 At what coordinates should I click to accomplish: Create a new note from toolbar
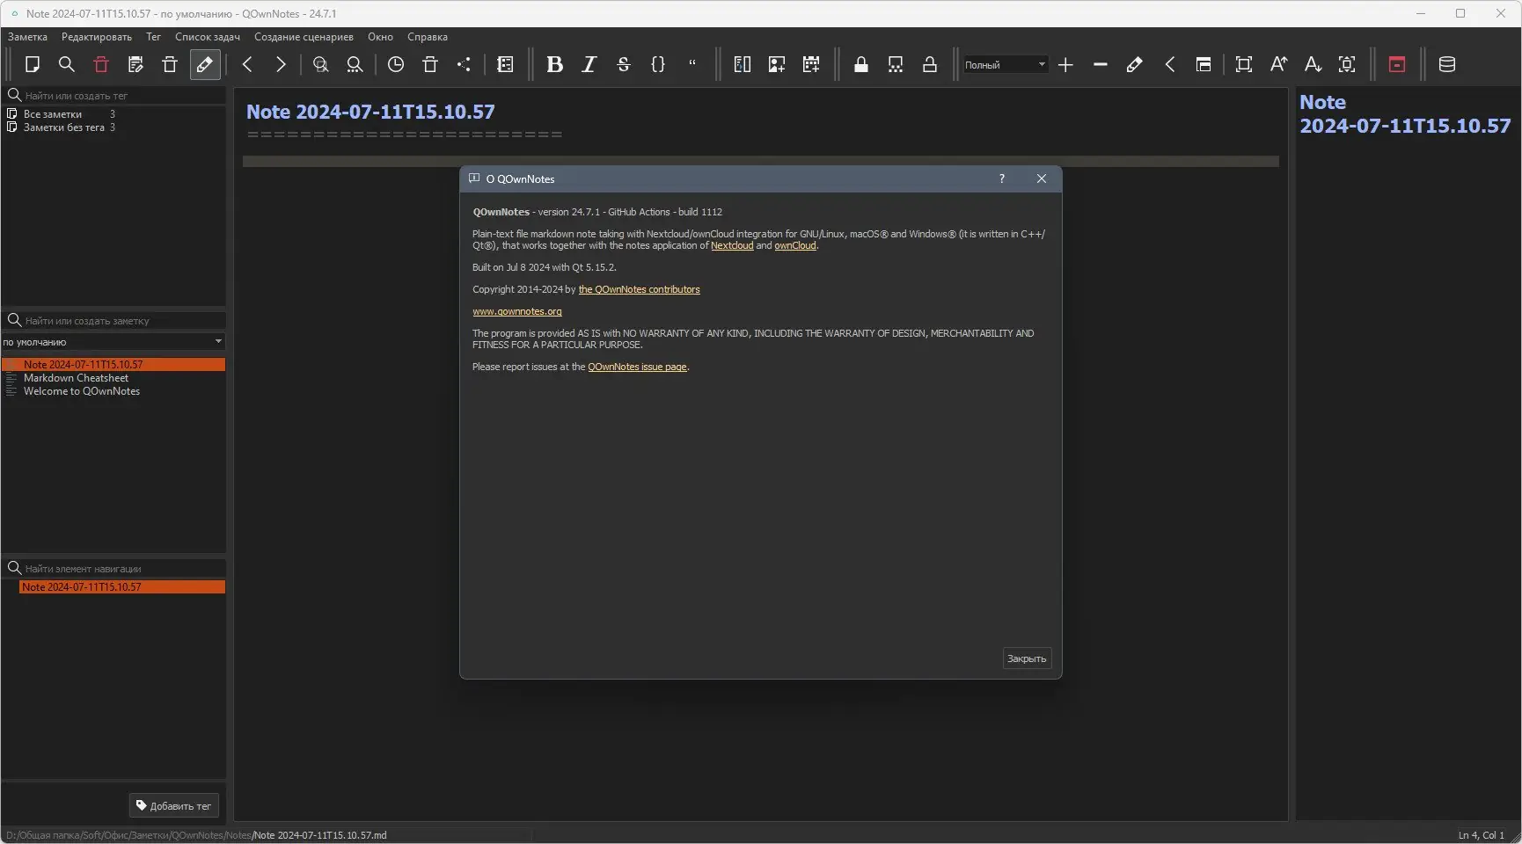tap(33, 64)
